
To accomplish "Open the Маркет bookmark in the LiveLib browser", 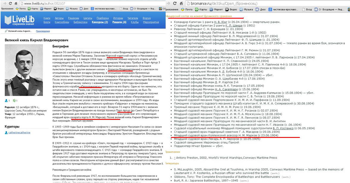I will pyautogui.click(x=46, y=9).
